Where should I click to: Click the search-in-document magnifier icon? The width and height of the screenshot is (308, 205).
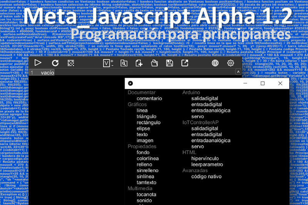[x=124, y=63]
